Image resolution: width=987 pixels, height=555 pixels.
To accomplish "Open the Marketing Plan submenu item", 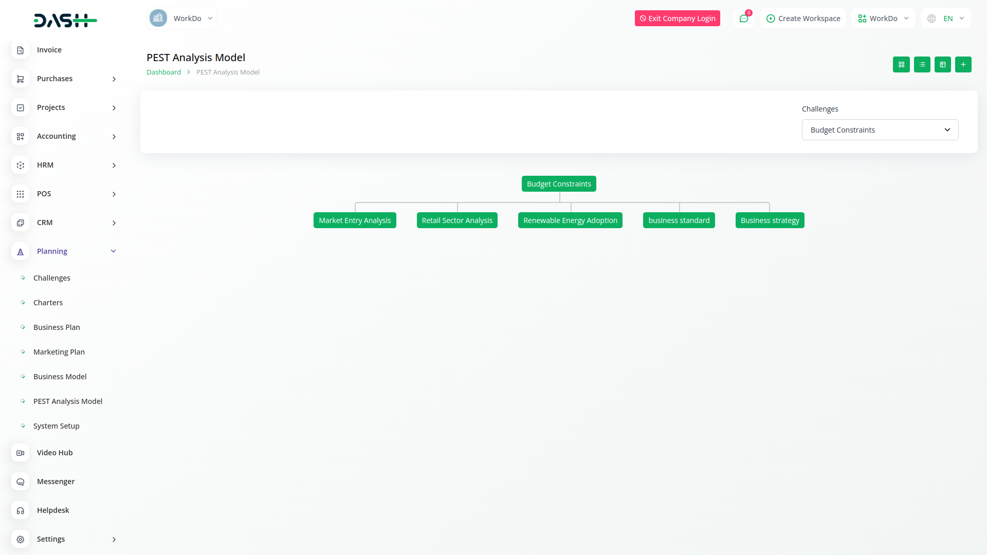I will [x=59, y=352].
